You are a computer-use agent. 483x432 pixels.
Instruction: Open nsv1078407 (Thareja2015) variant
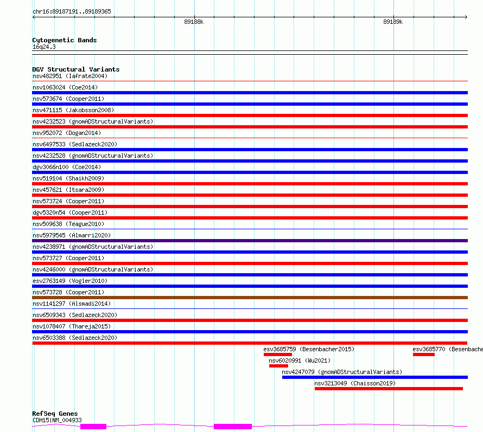[72, 326]
